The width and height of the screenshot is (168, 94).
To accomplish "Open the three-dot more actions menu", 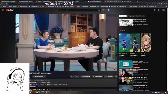I will click(x=116, y=77).
